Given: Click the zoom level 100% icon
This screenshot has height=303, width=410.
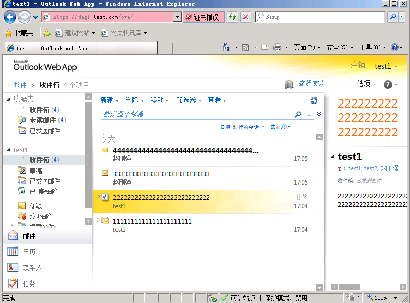Looking at the screenshot, I should 370,297.
